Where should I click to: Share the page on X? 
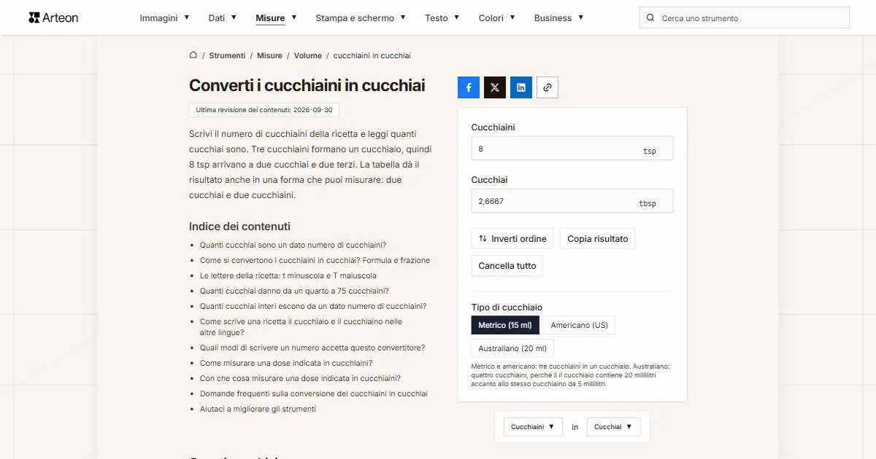click(495, 87)
